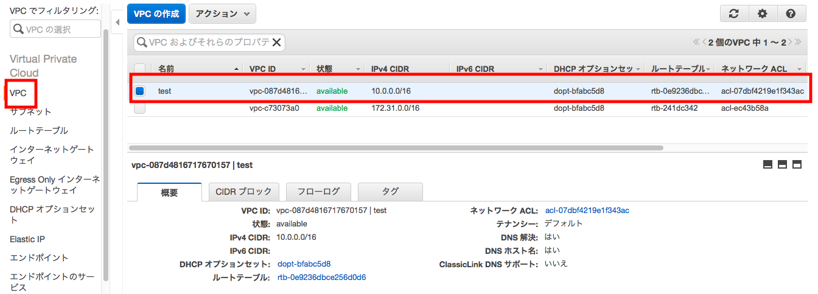
Task: Uncheck the test VPC row checkbox
Action: (140, 91)
